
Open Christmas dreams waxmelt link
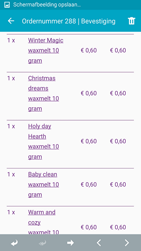point(44,93)
